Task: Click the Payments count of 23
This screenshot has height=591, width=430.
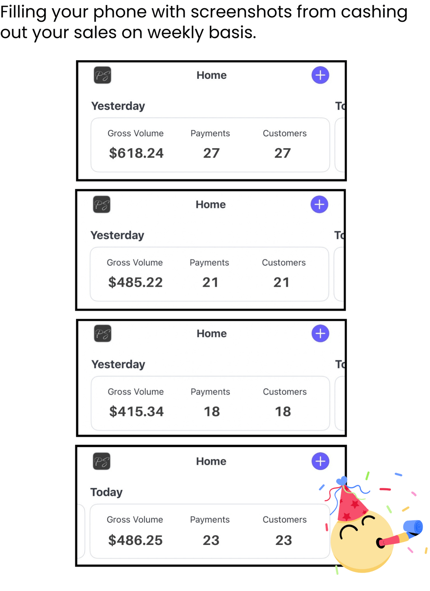Action: tap(211, 540)
